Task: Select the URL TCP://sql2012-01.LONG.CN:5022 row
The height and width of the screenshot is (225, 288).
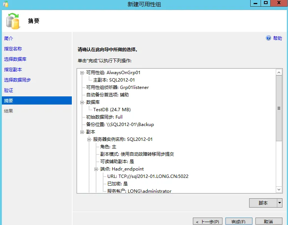Action: pos(148,176)
